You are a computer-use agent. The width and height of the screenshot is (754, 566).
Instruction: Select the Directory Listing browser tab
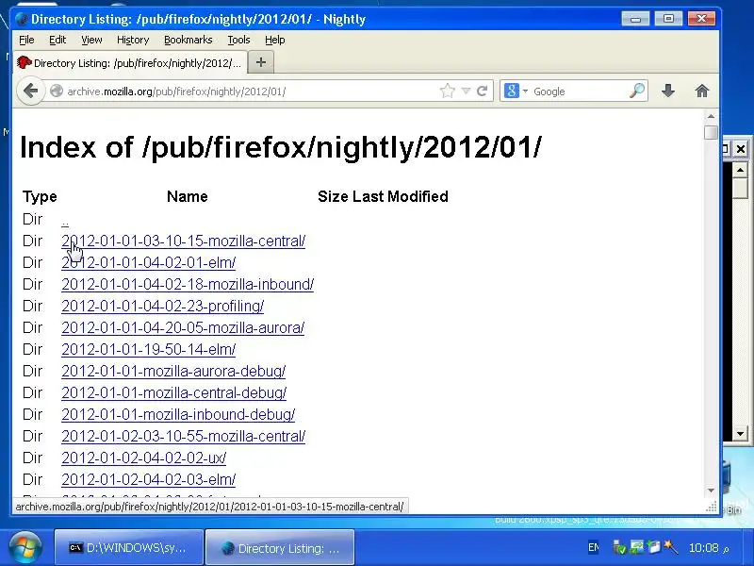pos(130,63)
